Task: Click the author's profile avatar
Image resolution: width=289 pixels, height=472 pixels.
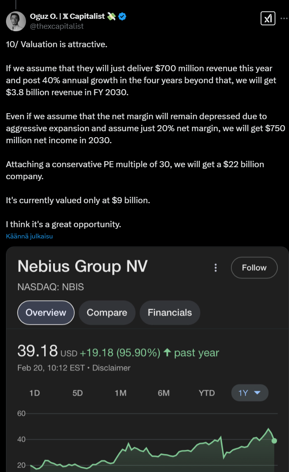Action: [x=16, y=21]
